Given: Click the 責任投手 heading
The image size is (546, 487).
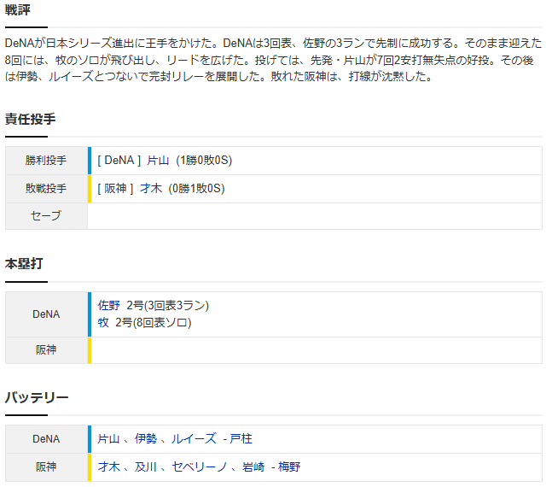Looking at the screenshot, I should pyautogui.click(x=31, y=120).
